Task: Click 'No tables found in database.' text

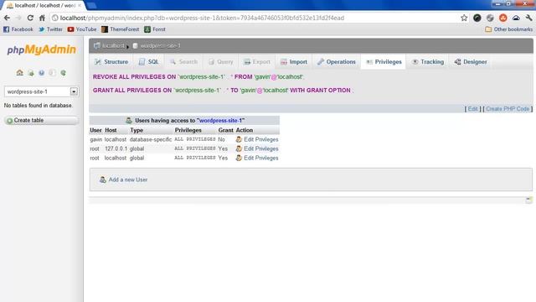Action: point(38,106)
